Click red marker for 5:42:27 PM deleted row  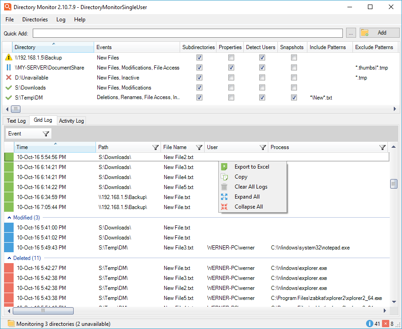(9, 268)
